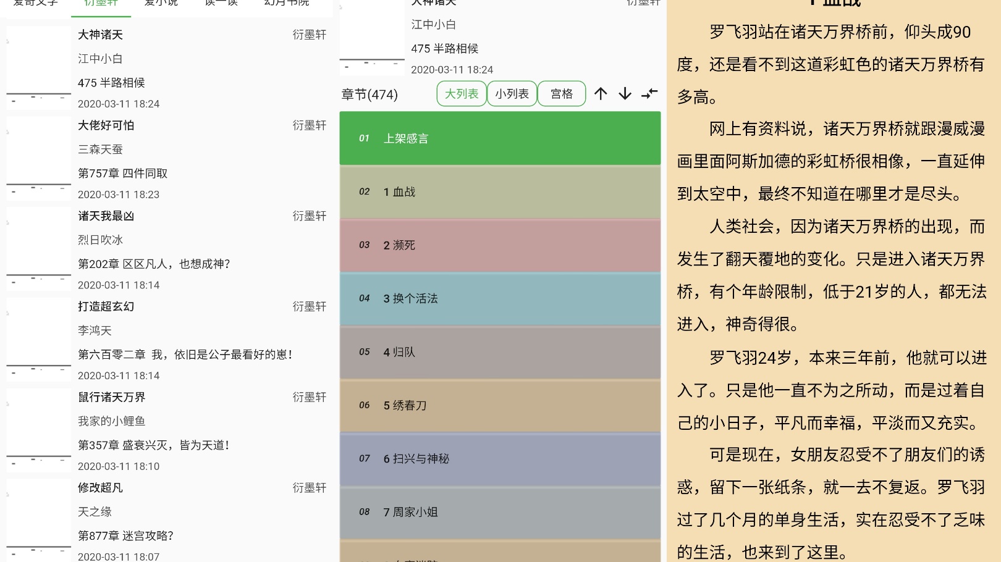
Task: Tap source label 衍墨轩 beside 鼠行诸天万界
Action: tap(310, 397)
